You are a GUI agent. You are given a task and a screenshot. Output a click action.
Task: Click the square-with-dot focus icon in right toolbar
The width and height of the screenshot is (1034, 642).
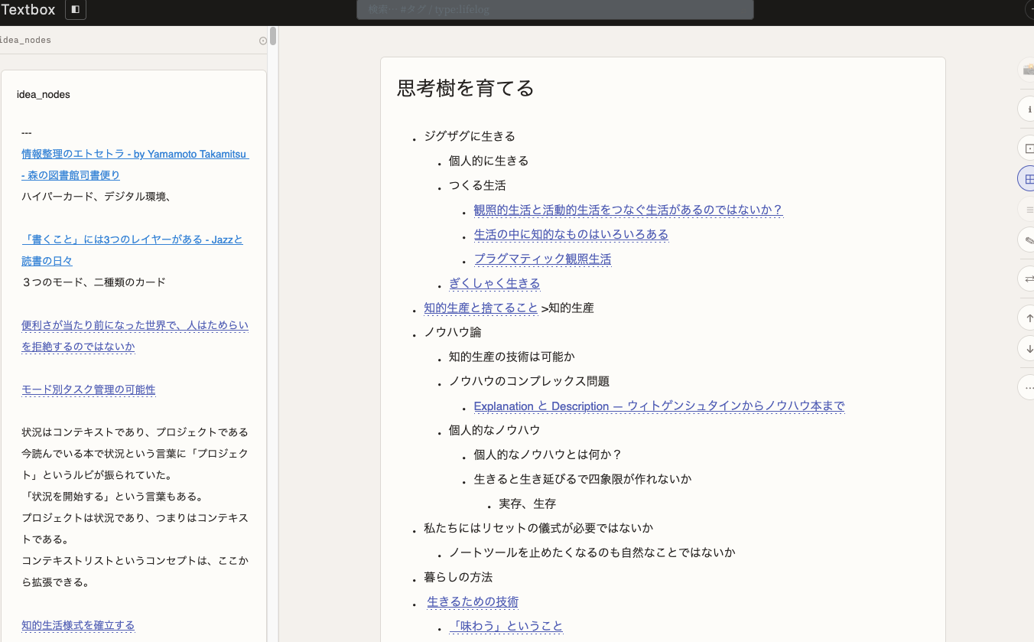click(1026, 148)
